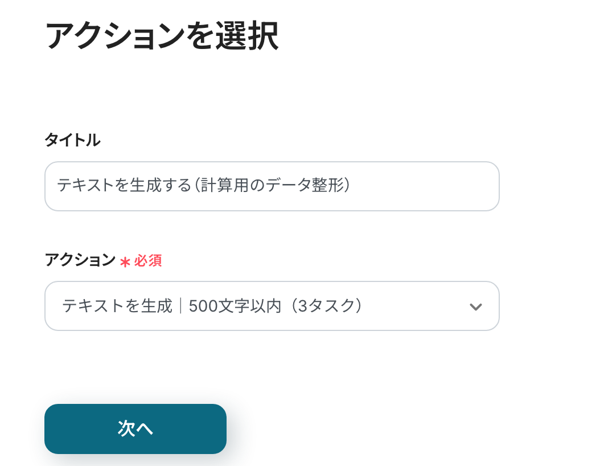The width and height of the screenshot is (600, 466).
Task: Click the teal button labeled 次へ
Action: pos(135,429)
